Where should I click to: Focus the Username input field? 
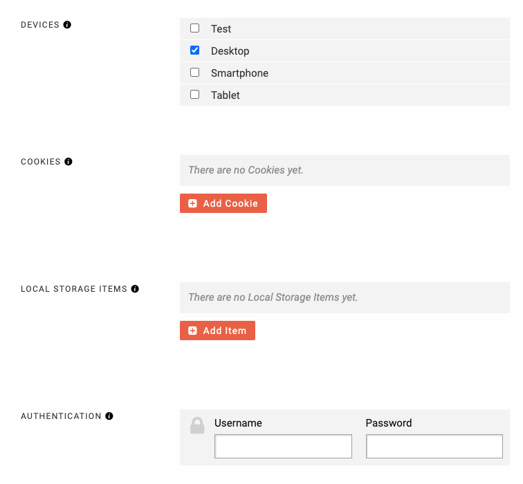pyautogui.click(x=283, y=447)
